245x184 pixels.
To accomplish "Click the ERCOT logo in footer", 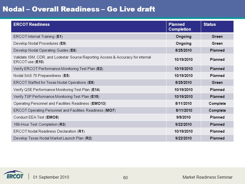I will 14,175.
